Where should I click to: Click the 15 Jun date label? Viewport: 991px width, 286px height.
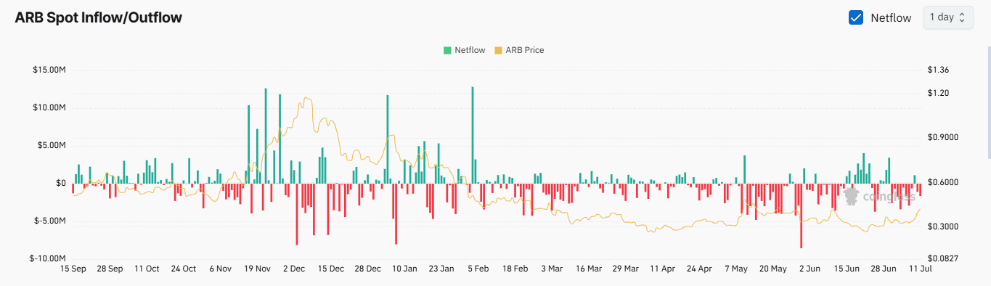pos(847,269)
